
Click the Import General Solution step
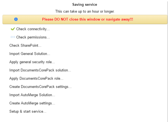pyautogui.click(x=30, y=54)
